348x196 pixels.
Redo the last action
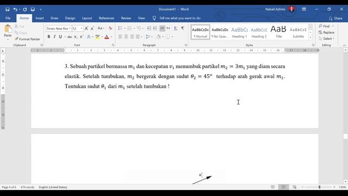coord(25,9)
